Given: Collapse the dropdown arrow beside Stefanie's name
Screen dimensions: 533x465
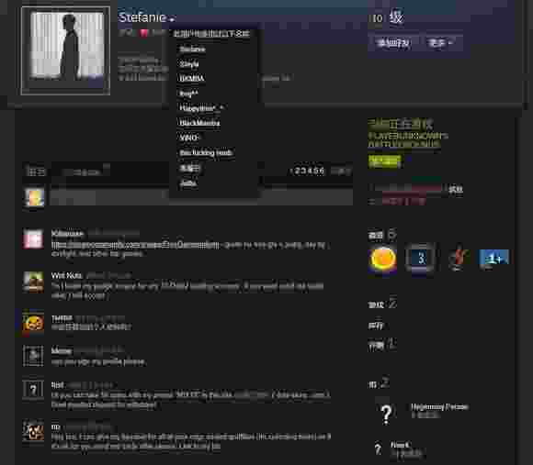Looking at the screenshot, I should pos(173,19).
